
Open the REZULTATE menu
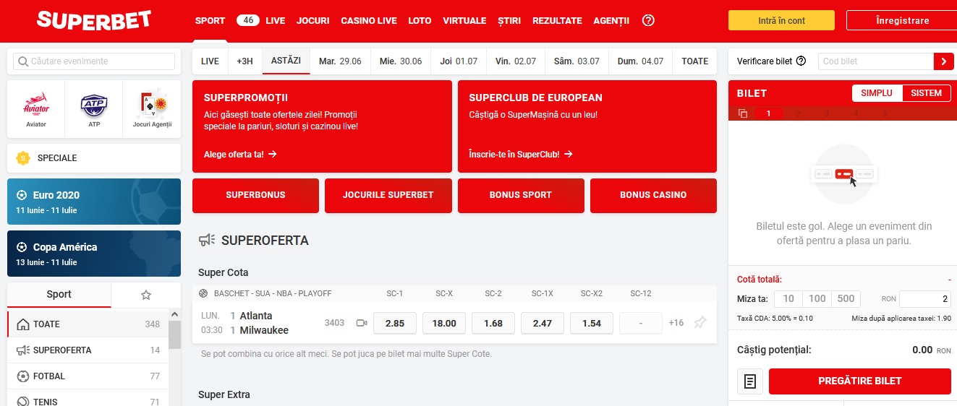[557, 21]
